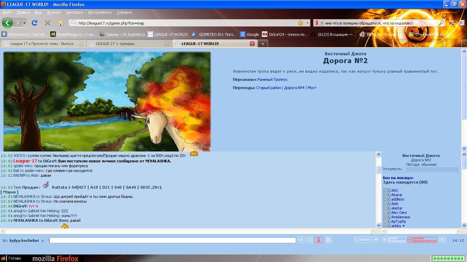Challenge player AAC with the ! icon
The width and height of the screenshot is (467, 262).
coord(385,190)
